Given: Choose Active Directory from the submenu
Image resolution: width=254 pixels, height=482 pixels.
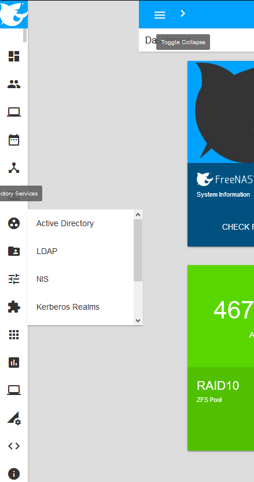Looking at the screenshot, I should pyautogui.click(x=65, y=223).
